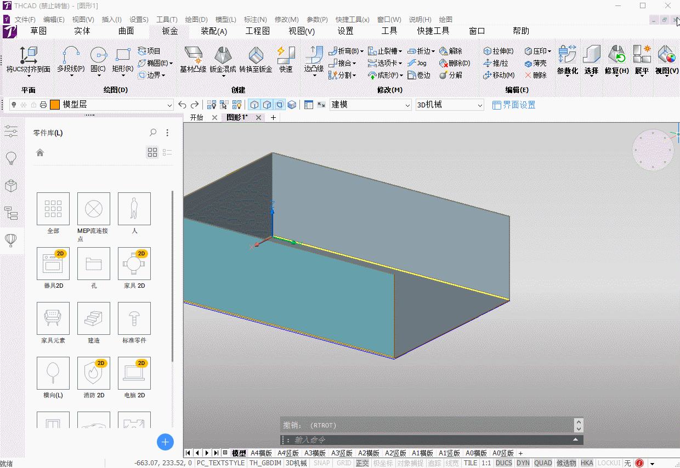Toggle 正交 ortho mode in status bar

pos(362,463)
